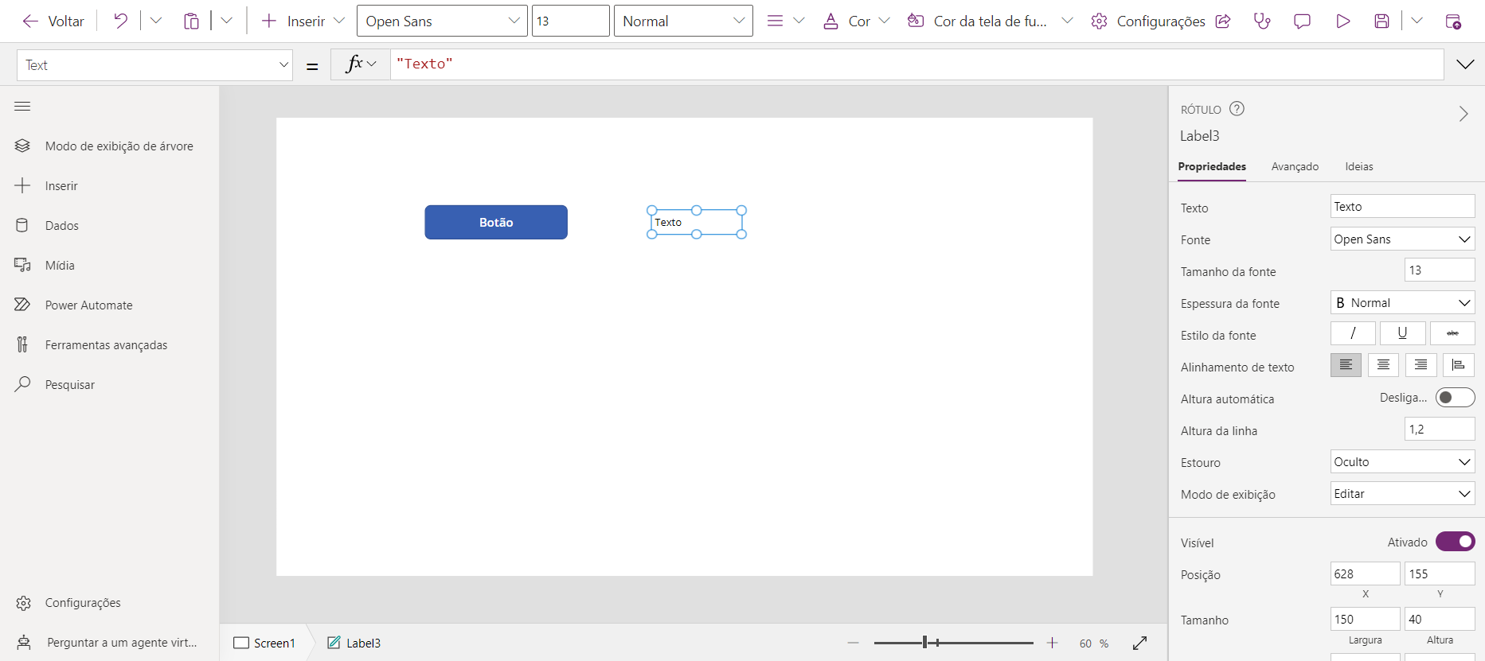Switch to the Propriedades tab
The width and height of the screenshot is (1485, 661).
click(1212, 166)
